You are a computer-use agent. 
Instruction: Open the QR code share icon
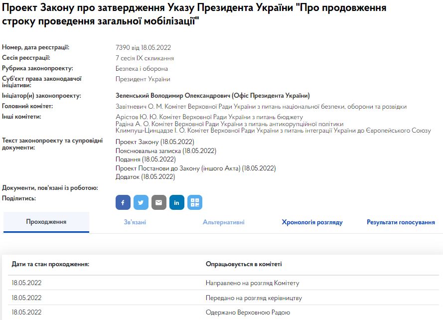[195, 202]
